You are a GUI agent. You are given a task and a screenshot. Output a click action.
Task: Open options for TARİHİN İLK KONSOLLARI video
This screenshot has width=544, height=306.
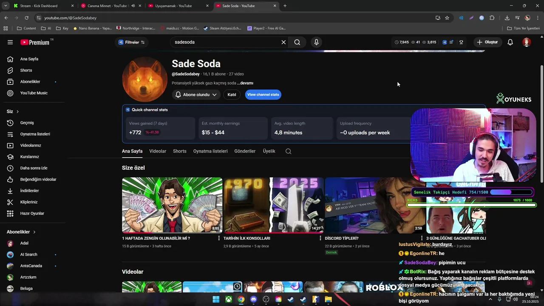tap(320, 238)
